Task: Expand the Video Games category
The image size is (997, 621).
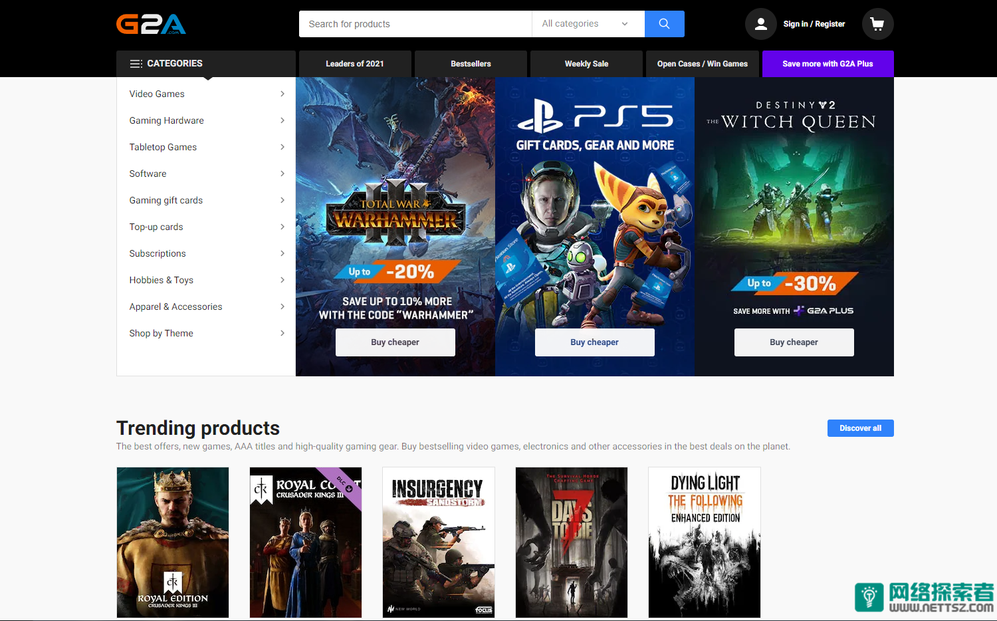Action: click(157, 94)
